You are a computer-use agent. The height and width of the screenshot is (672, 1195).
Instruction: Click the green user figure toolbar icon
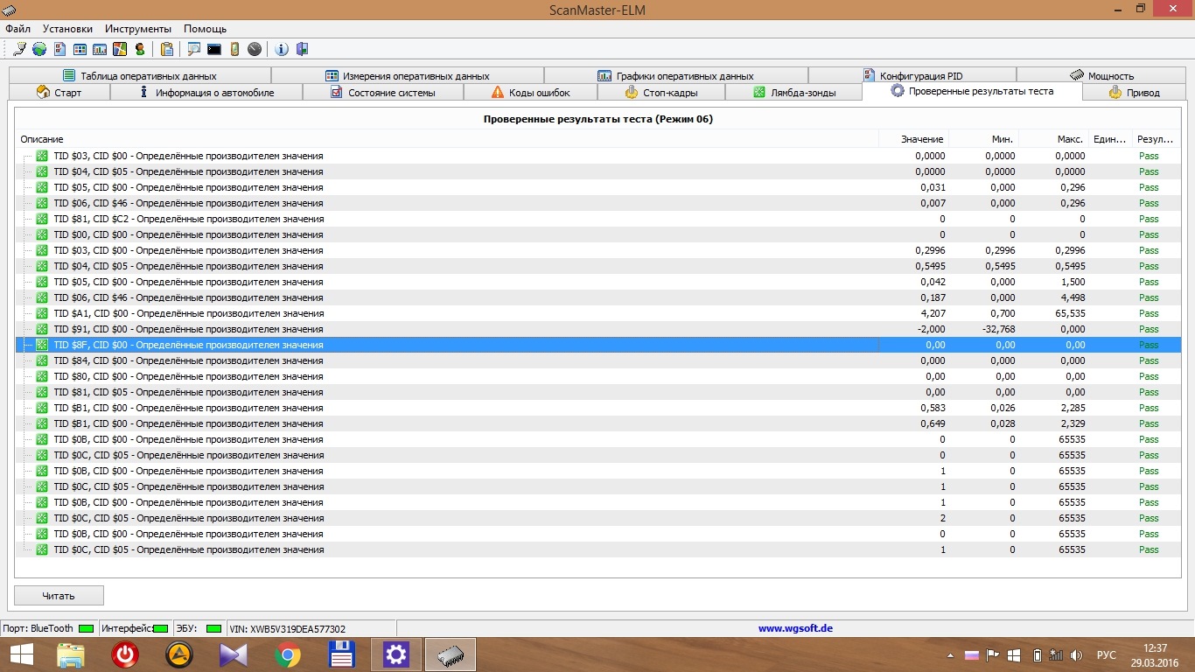140,49
